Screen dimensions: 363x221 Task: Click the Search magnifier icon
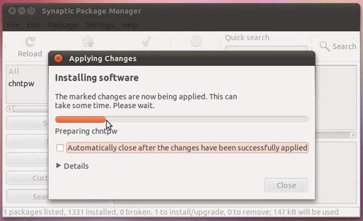324,46
